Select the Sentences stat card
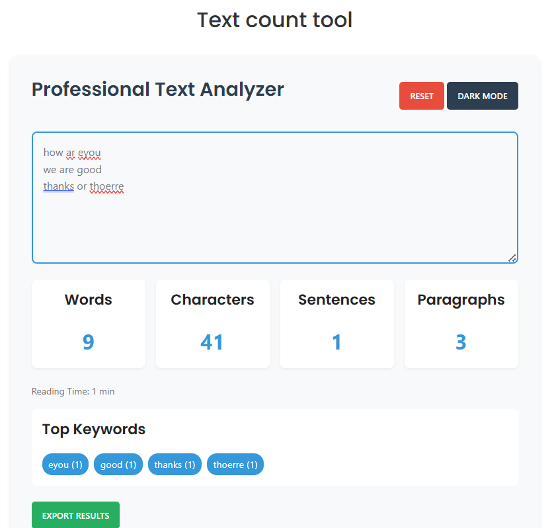This screenshot has width=554, height=528. point(336,324)
